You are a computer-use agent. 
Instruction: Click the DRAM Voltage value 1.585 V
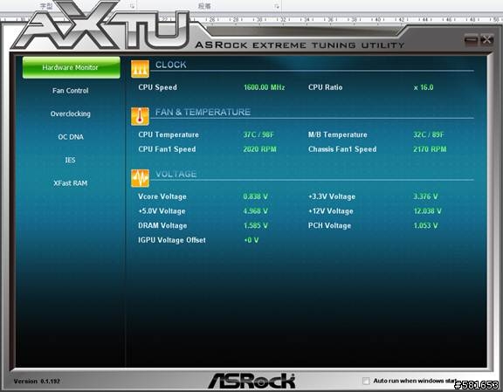[256, 225]
